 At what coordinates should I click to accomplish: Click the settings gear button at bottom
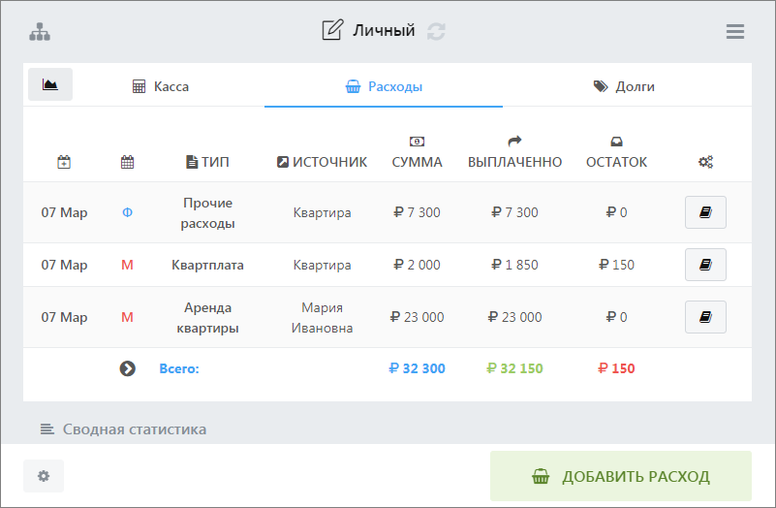coord(44,476)
